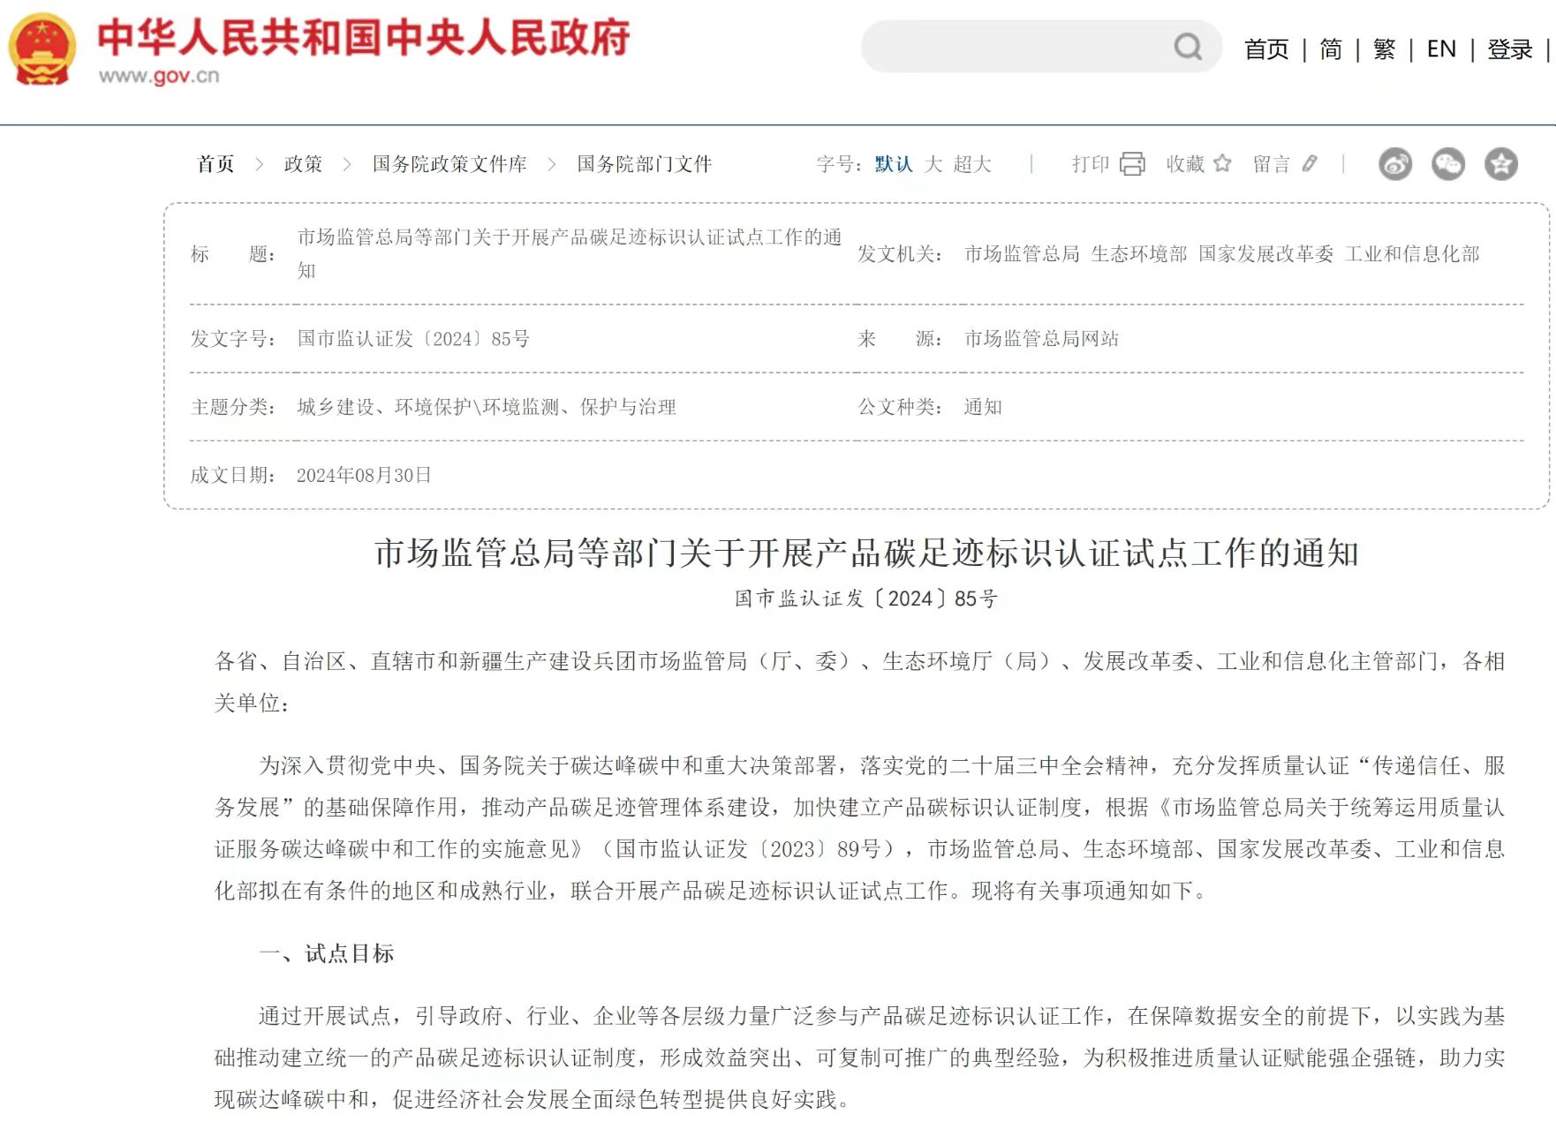The height and width of the screenshot is (1129, 1556).
Task: Open the 登录 login link
Action: [1509, 49]
